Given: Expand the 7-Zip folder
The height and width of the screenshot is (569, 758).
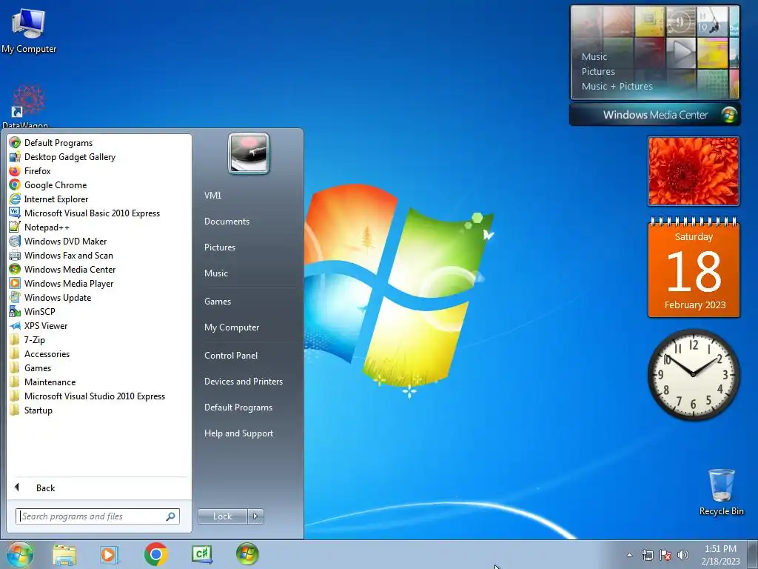Looking at the screenshot, I should 27,339.
